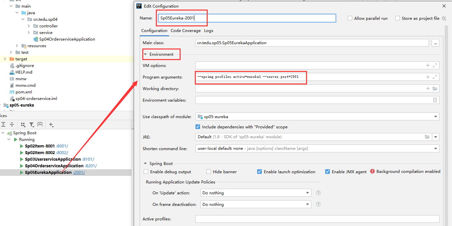This screenshot has width=452, height=226.
Task: Expand the Program arguments field editor
Action: coord(435,77)
